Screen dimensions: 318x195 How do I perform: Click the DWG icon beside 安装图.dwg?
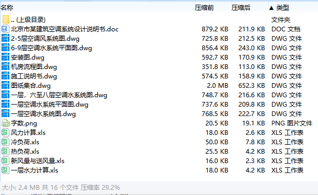coord(5,58)
